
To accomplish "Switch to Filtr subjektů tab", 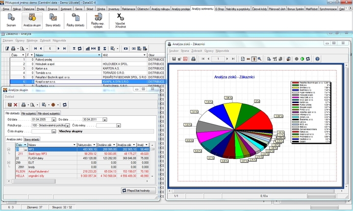I will point(28,113).
